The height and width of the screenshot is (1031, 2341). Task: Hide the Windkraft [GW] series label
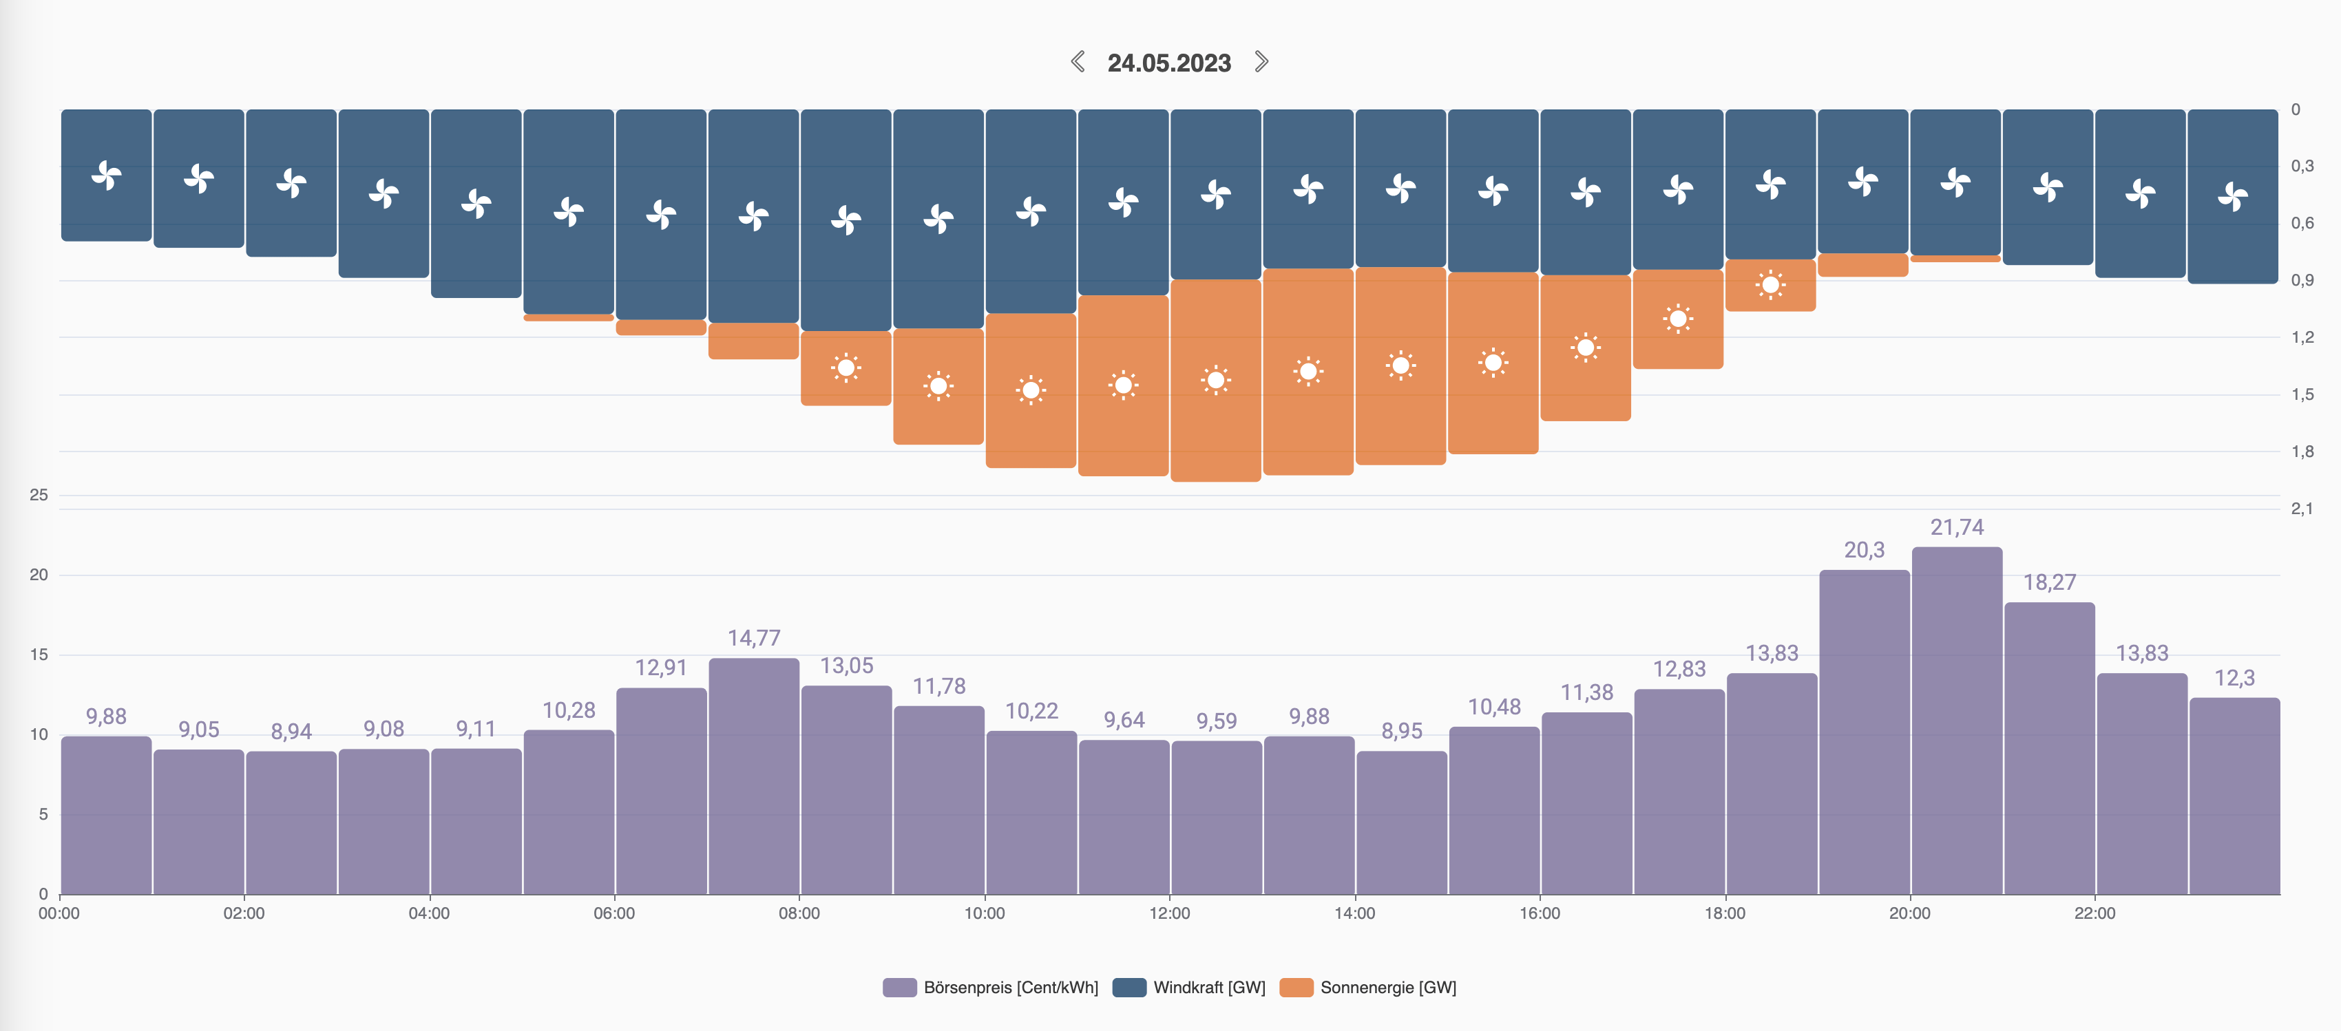tap(1208, 988)
